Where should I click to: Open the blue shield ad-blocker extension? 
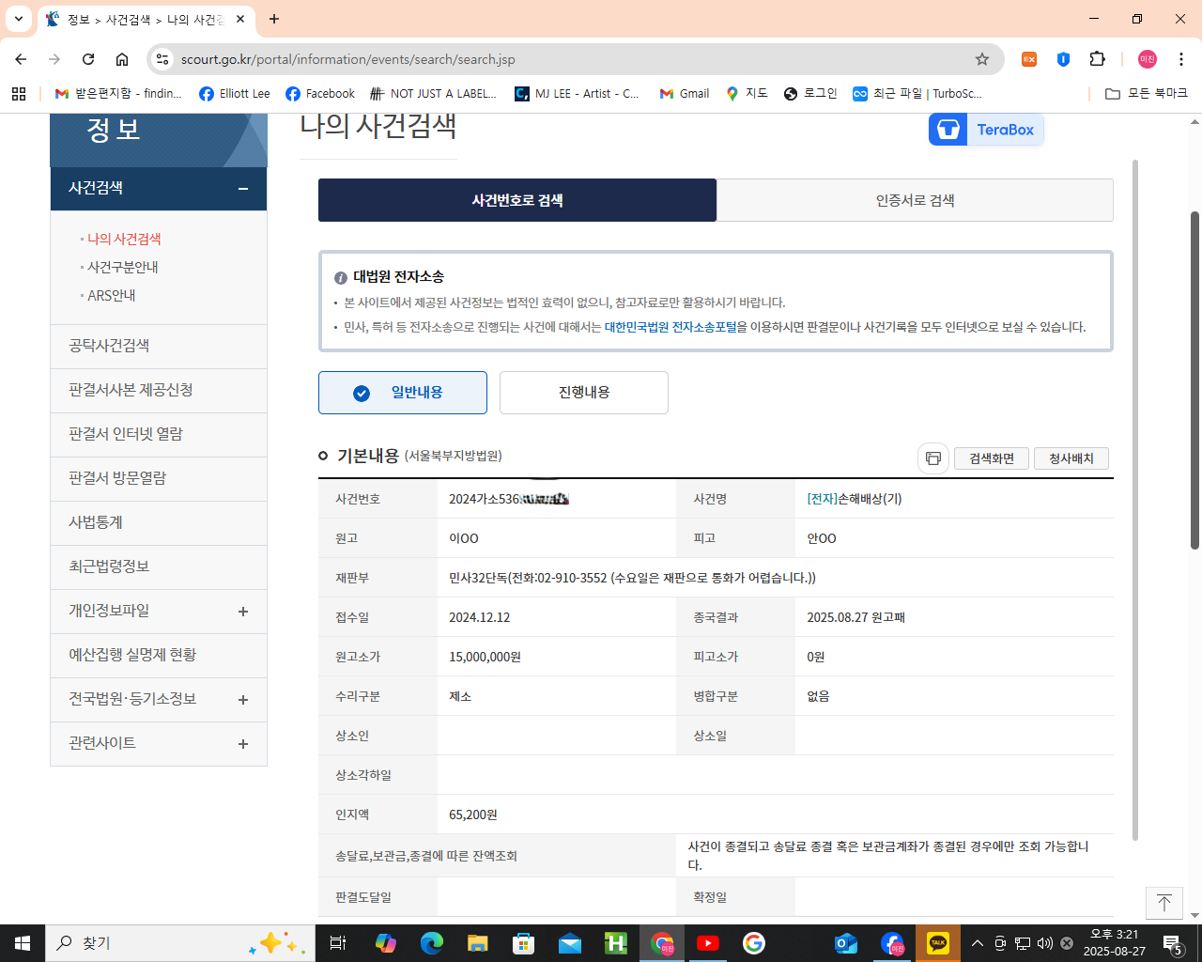tap(1062, 58)
